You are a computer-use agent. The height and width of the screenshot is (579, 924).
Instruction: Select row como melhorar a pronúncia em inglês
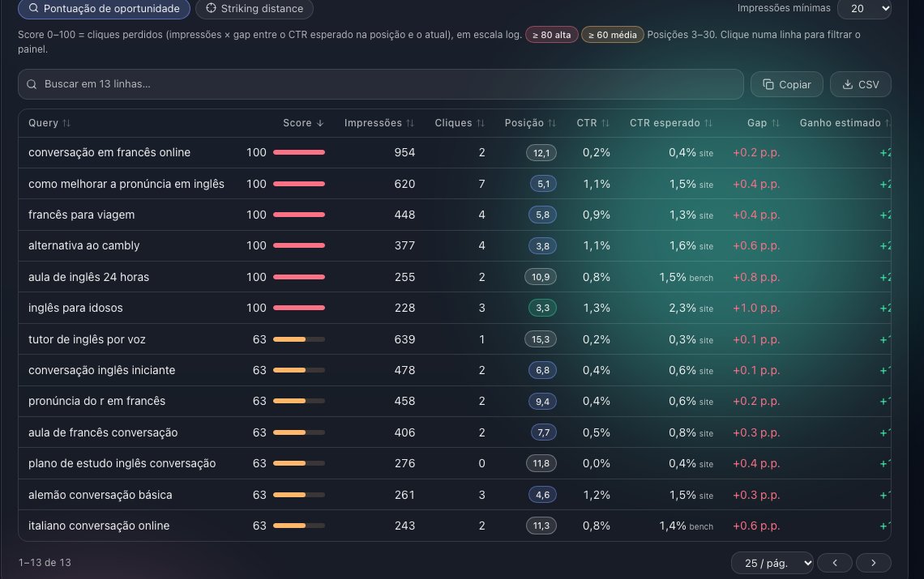(455, 184)
